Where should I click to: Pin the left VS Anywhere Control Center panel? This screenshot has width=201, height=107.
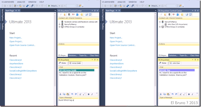(x=94, y=10)
